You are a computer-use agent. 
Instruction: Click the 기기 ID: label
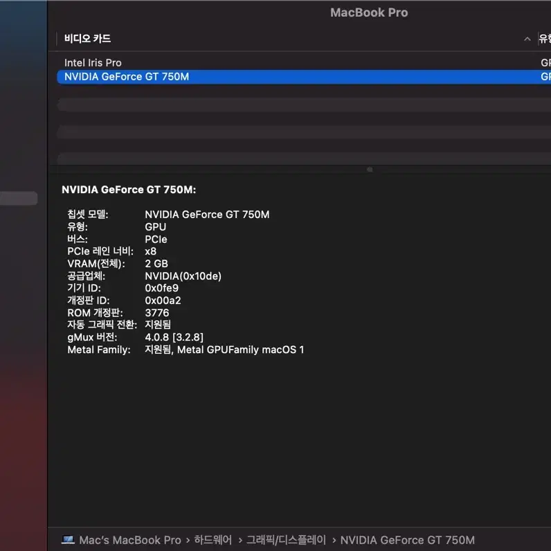tap(84, 288)
